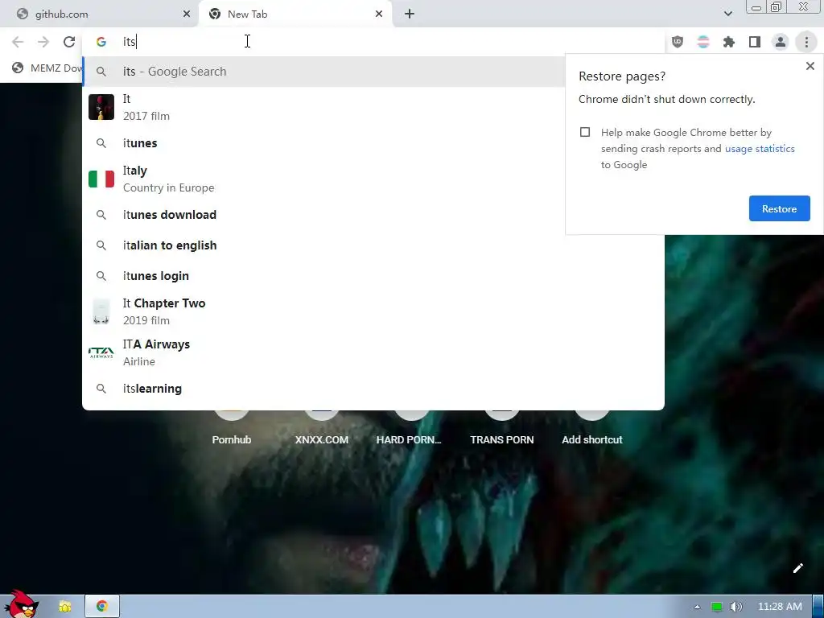The height and width of the screenshot is (618, 824).
Task: Pick 'It Chapter Two' film suggestion
Action: [x=373, y=311]
